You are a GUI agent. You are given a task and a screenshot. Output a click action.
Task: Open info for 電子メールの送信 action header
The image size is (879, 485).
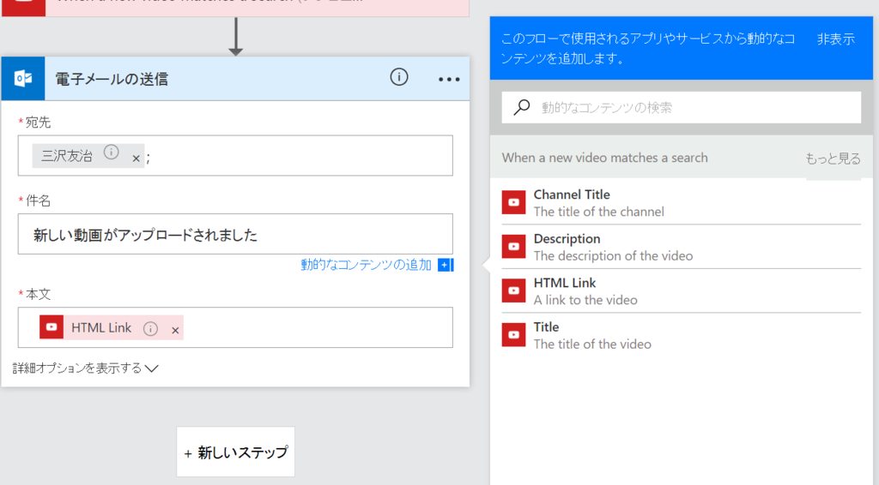point(398,77)
